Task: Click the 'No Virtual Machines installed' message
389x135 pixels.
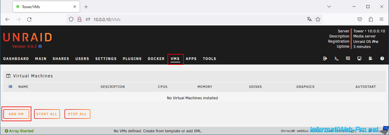Action: 192,98
